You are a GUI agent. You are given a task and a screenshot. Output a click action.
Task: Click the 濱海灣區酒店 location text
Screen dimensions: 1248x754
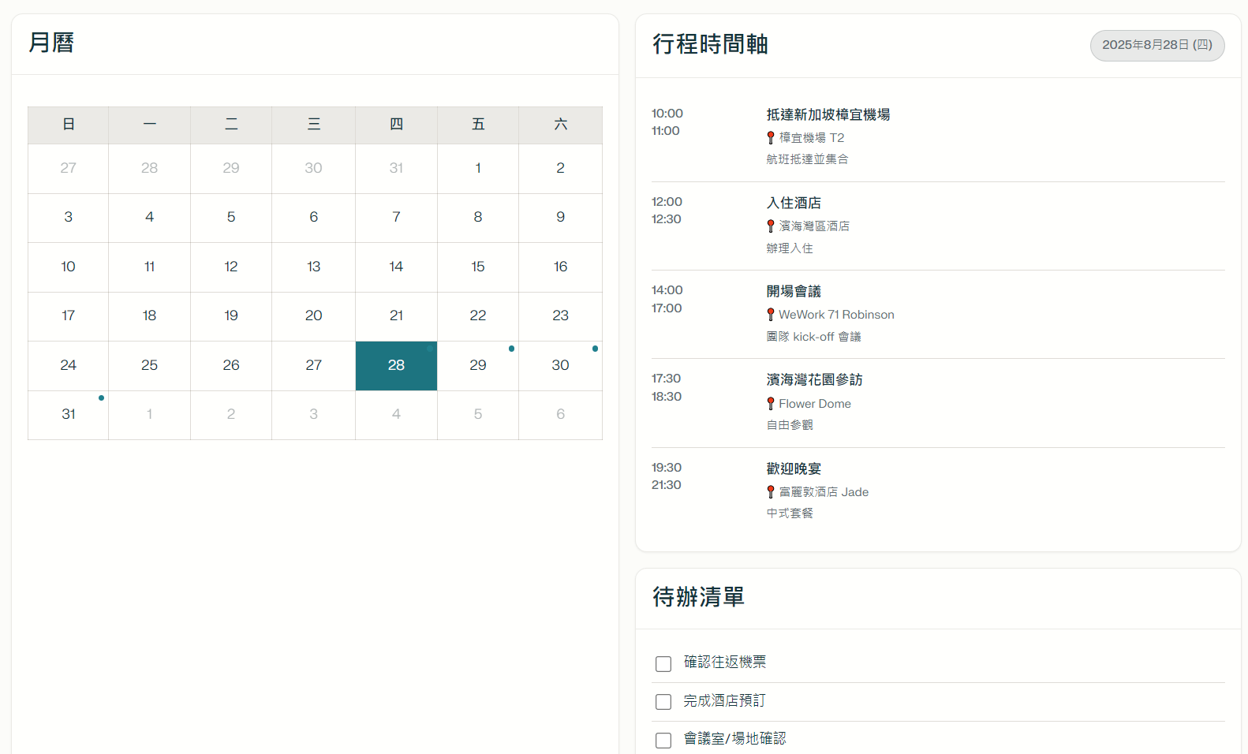click(814, 226)
